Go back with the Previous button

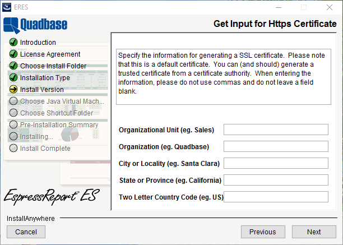click(x=263, y=232)
